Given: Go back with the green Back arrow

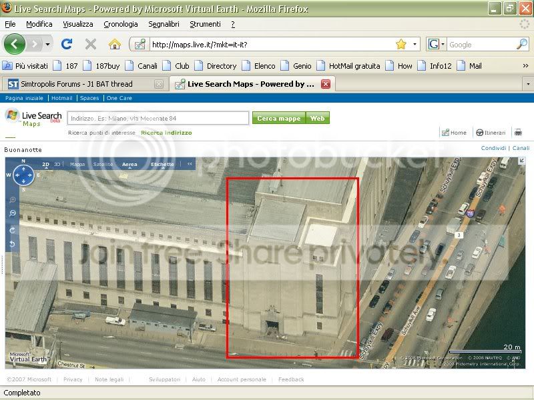Looking at the screenshot, I should click(x=14, y=44).
